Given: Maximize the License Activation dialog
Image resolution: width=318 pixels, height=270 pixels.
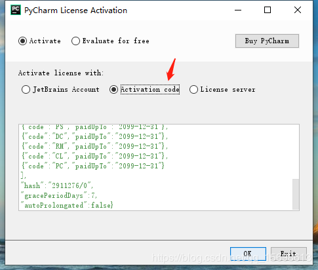Looking at the screenshot, I should click(268, 10).
